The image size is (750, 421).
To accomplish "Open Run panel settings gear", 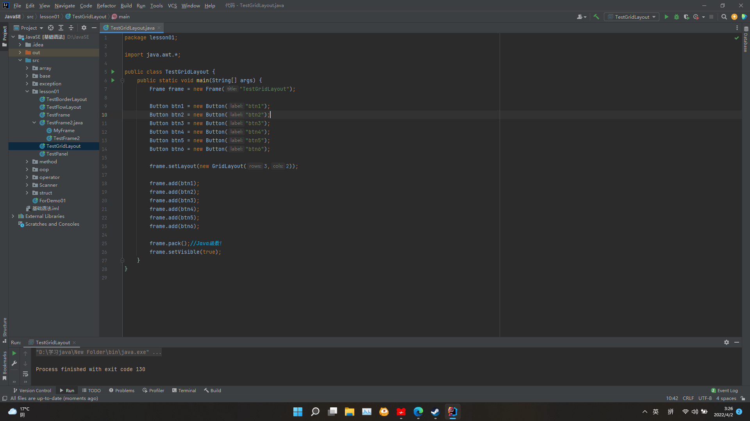I will point(726,342).
